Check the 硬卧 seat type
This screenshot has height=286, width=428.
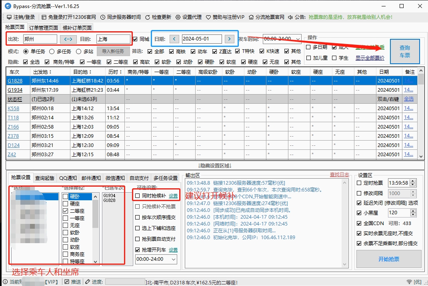[x=66, y=197]
